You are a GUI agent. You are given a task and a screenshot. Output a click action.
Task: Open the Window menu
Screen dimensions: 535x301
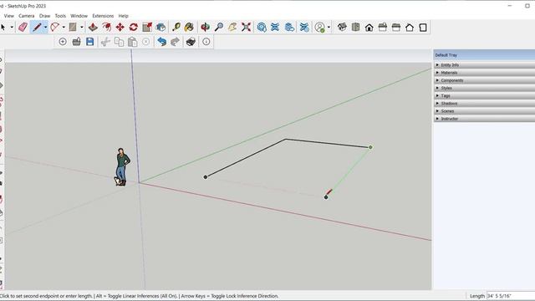[x=79, y=16]
